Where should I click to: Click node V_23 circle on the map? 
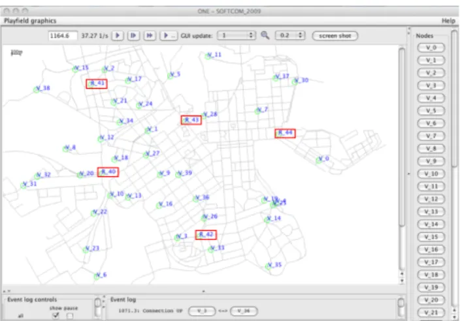[x=86, y=250]
